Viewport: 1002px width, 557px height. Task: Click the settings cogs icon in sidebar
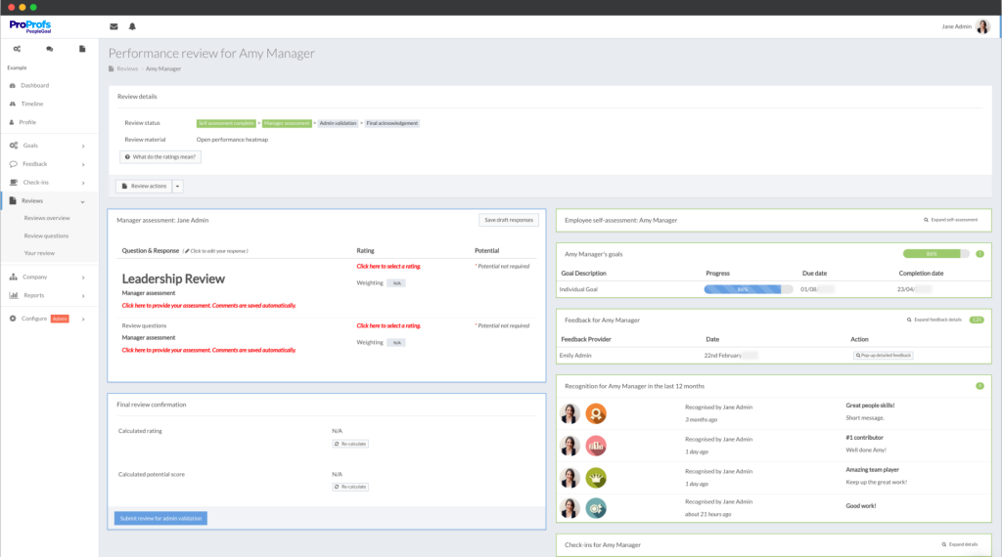pyautogui.click(x=18, y=49)
